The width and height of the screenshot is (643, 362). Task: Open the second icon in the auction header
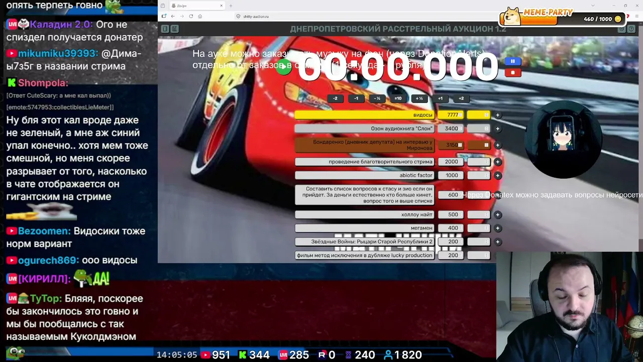[x=174, y=29]
